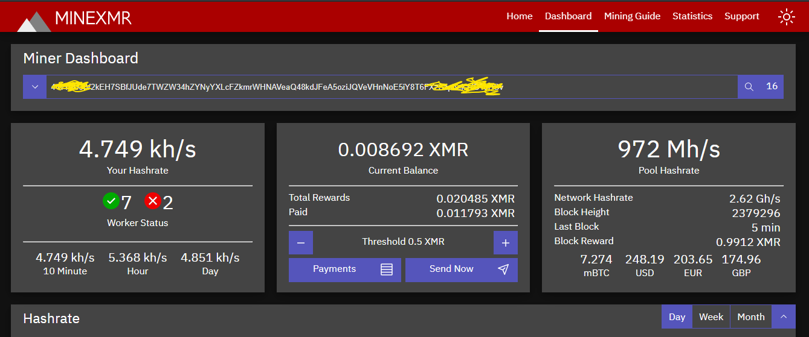This screenshot has height=337, width=809.
Task: Click the 4.851 kh/s Day average
Action: [x=210, y=257]
